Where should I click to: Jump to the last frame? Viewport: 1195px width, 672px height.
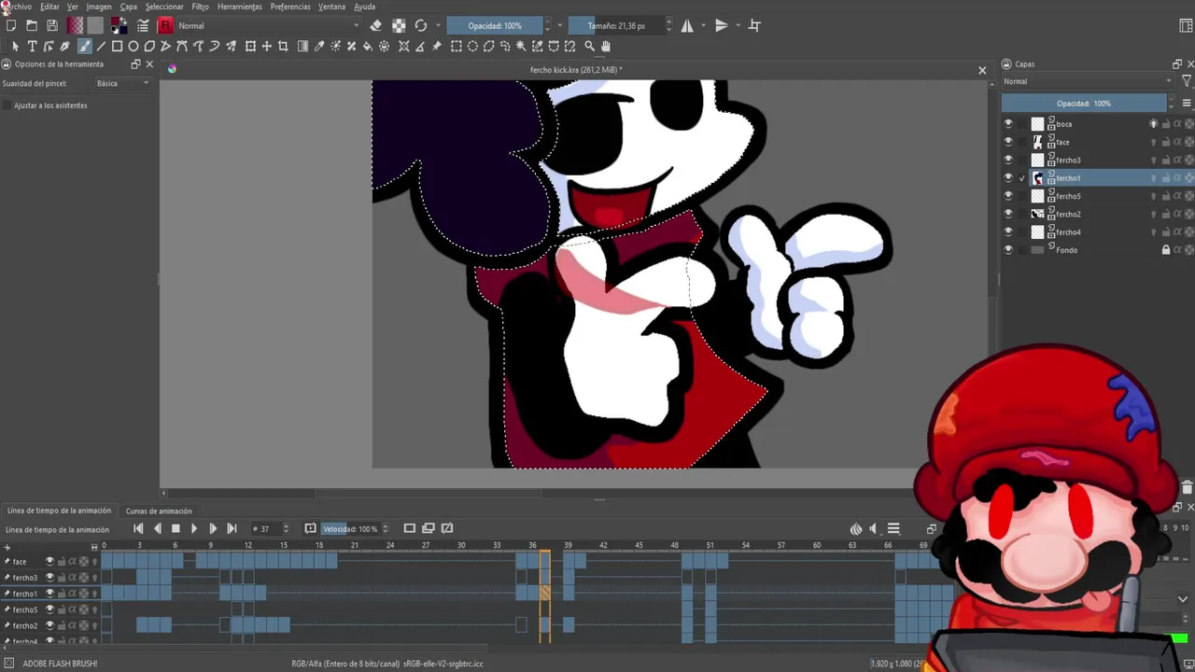coord(232,529)
